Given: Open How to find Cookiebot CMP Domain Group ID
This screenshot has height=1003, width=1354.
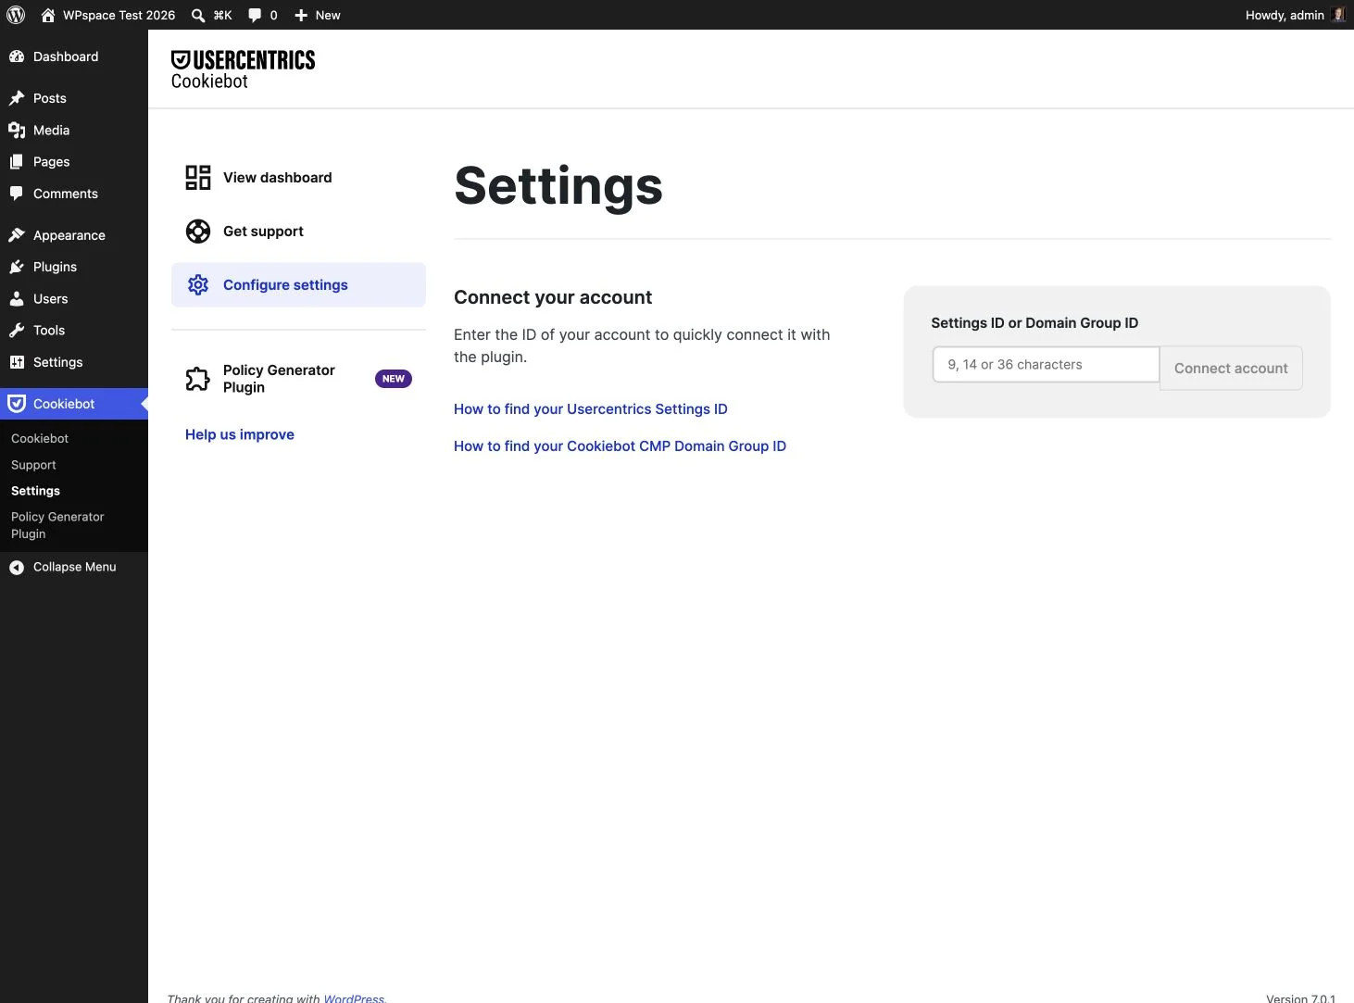Looking at the screenshot, I should (620, 446).
